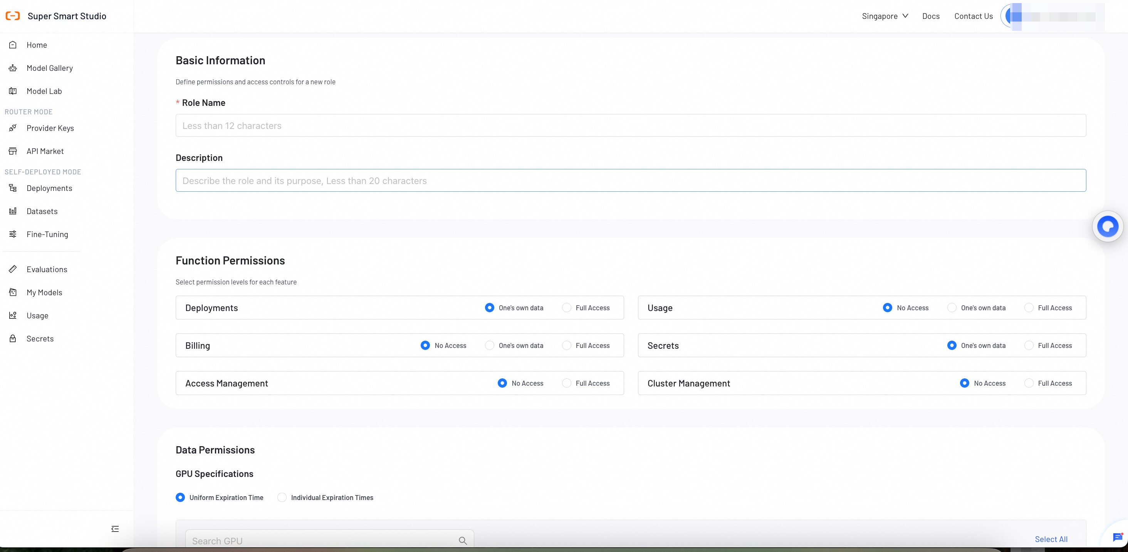Open the Docs link in the header
Screen dimensions: 1128x552
930,16
